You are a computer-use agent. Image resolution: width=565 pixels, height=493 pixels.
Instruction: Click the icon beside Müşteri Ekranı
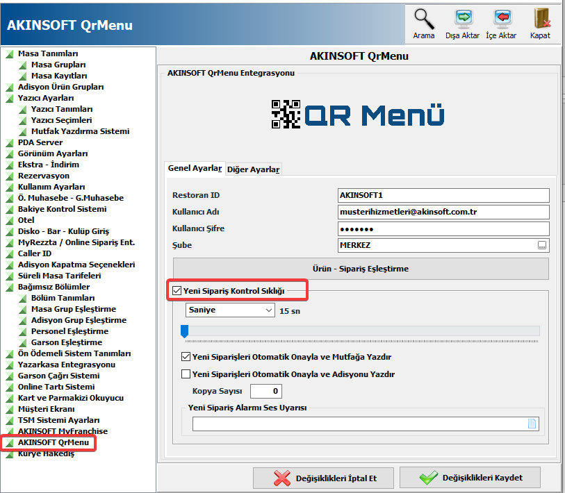(10, 410)
